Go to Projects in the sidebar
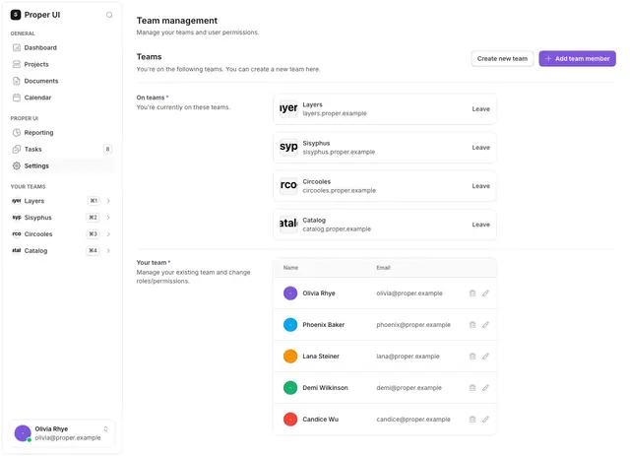Viewport: 630px width, 456px height. click(61, 64)
